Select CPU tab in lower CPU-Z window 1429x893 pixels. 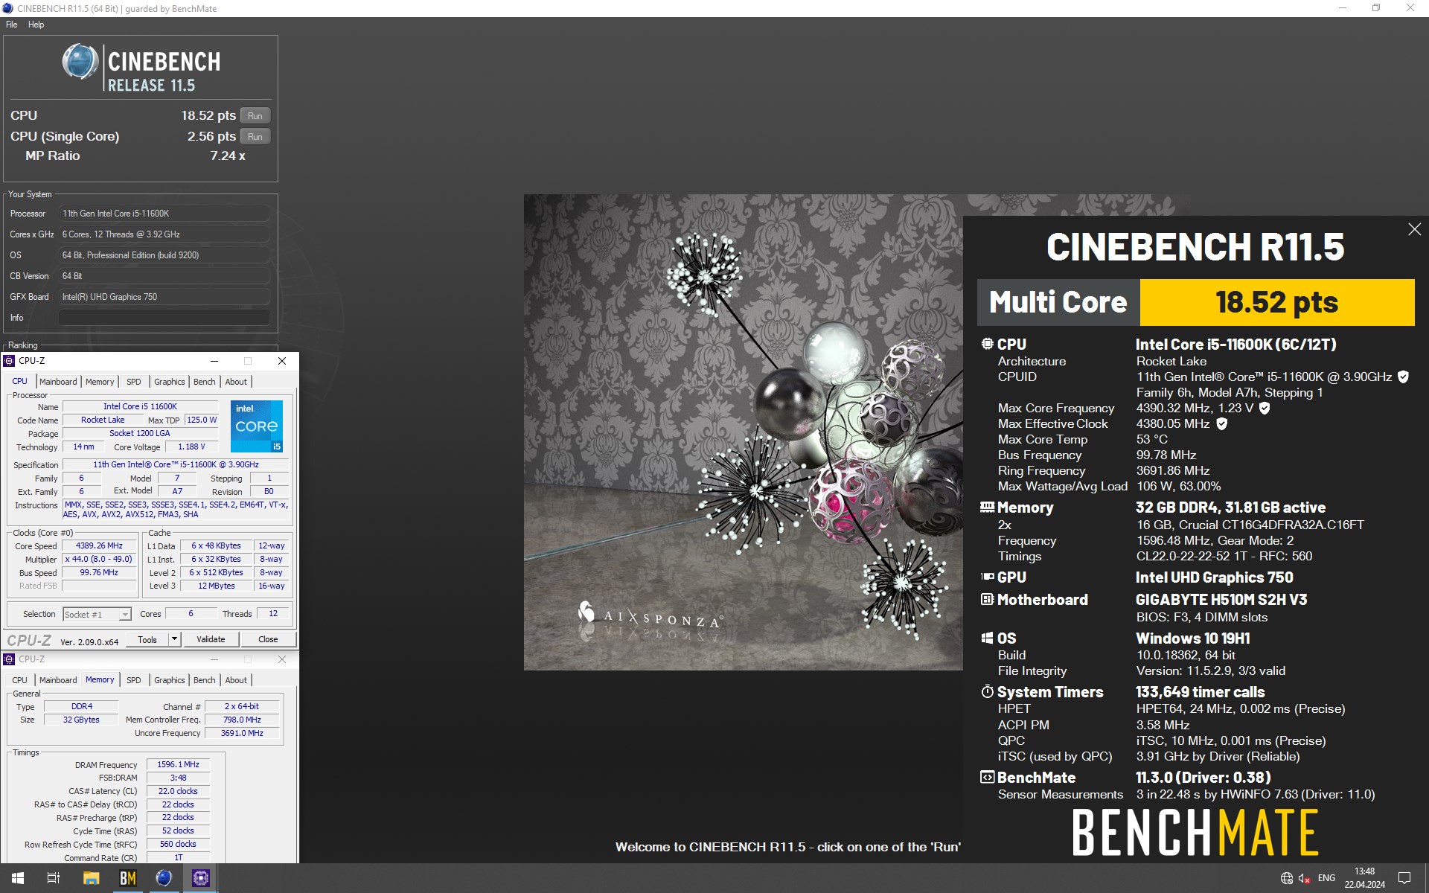click(20, 680)
